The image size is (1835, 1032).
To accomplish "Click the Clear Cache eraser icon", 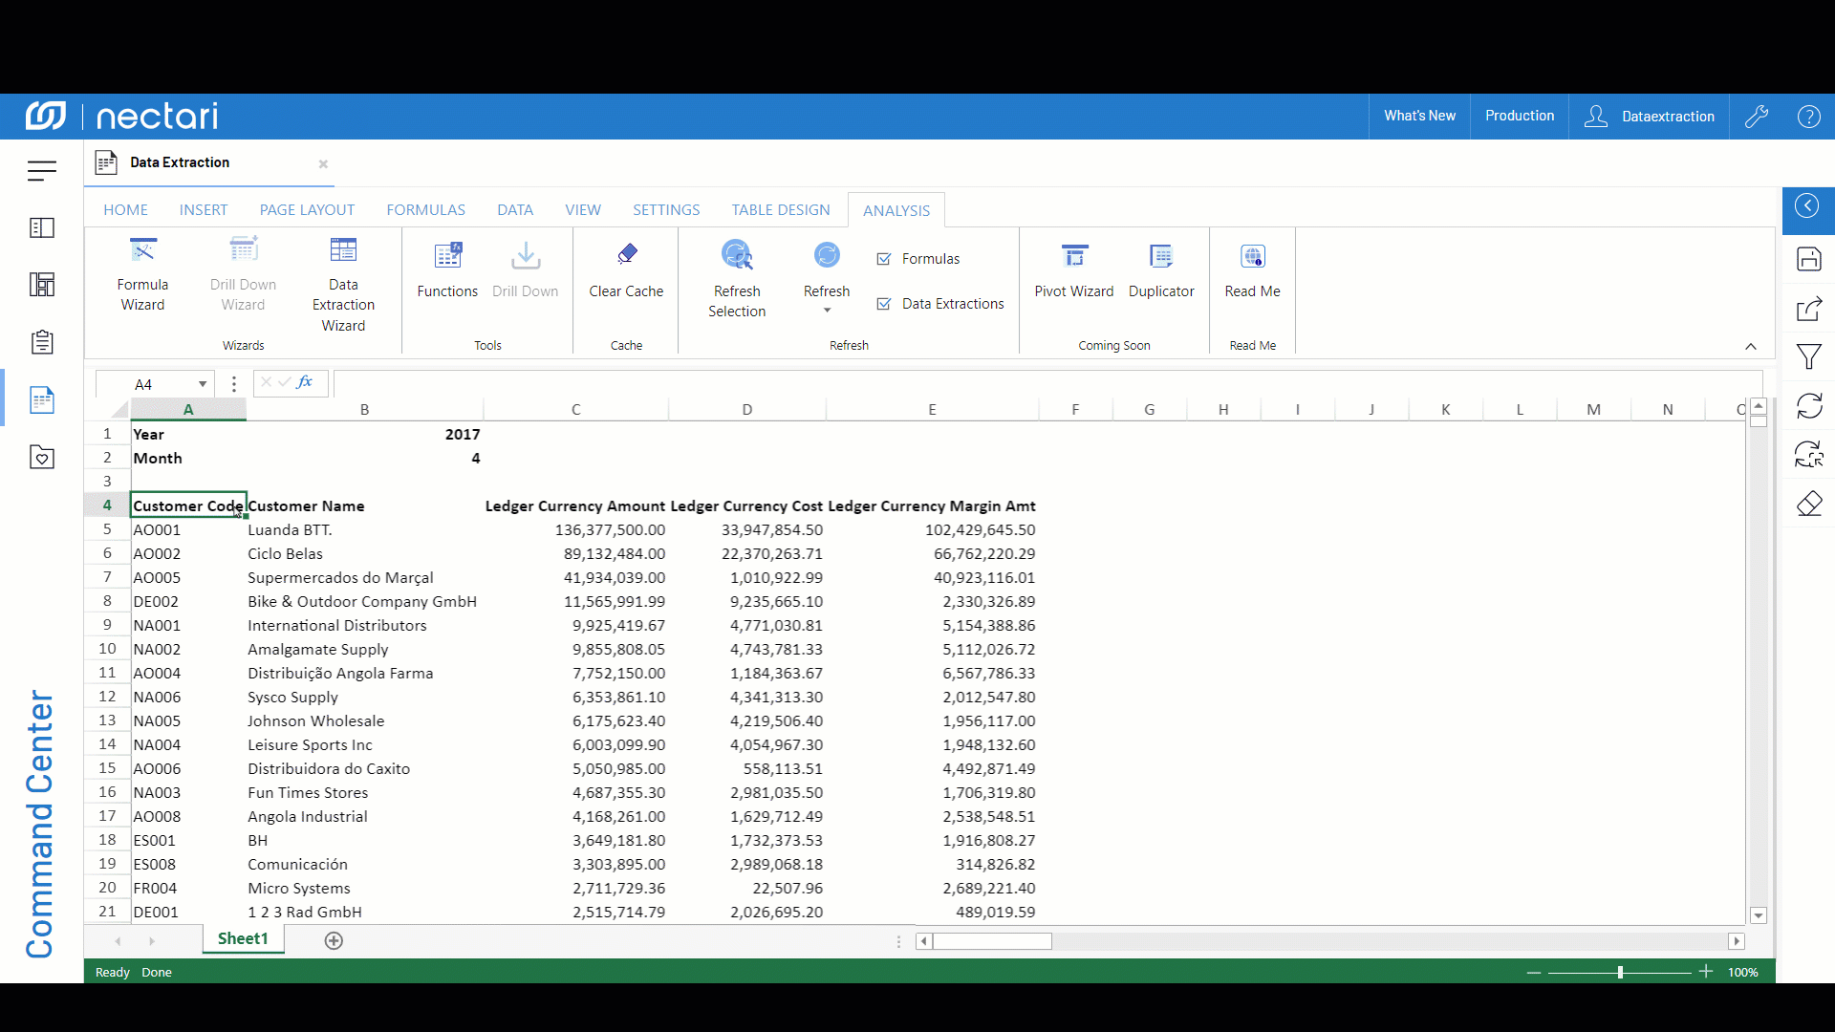I will point(626,254).
